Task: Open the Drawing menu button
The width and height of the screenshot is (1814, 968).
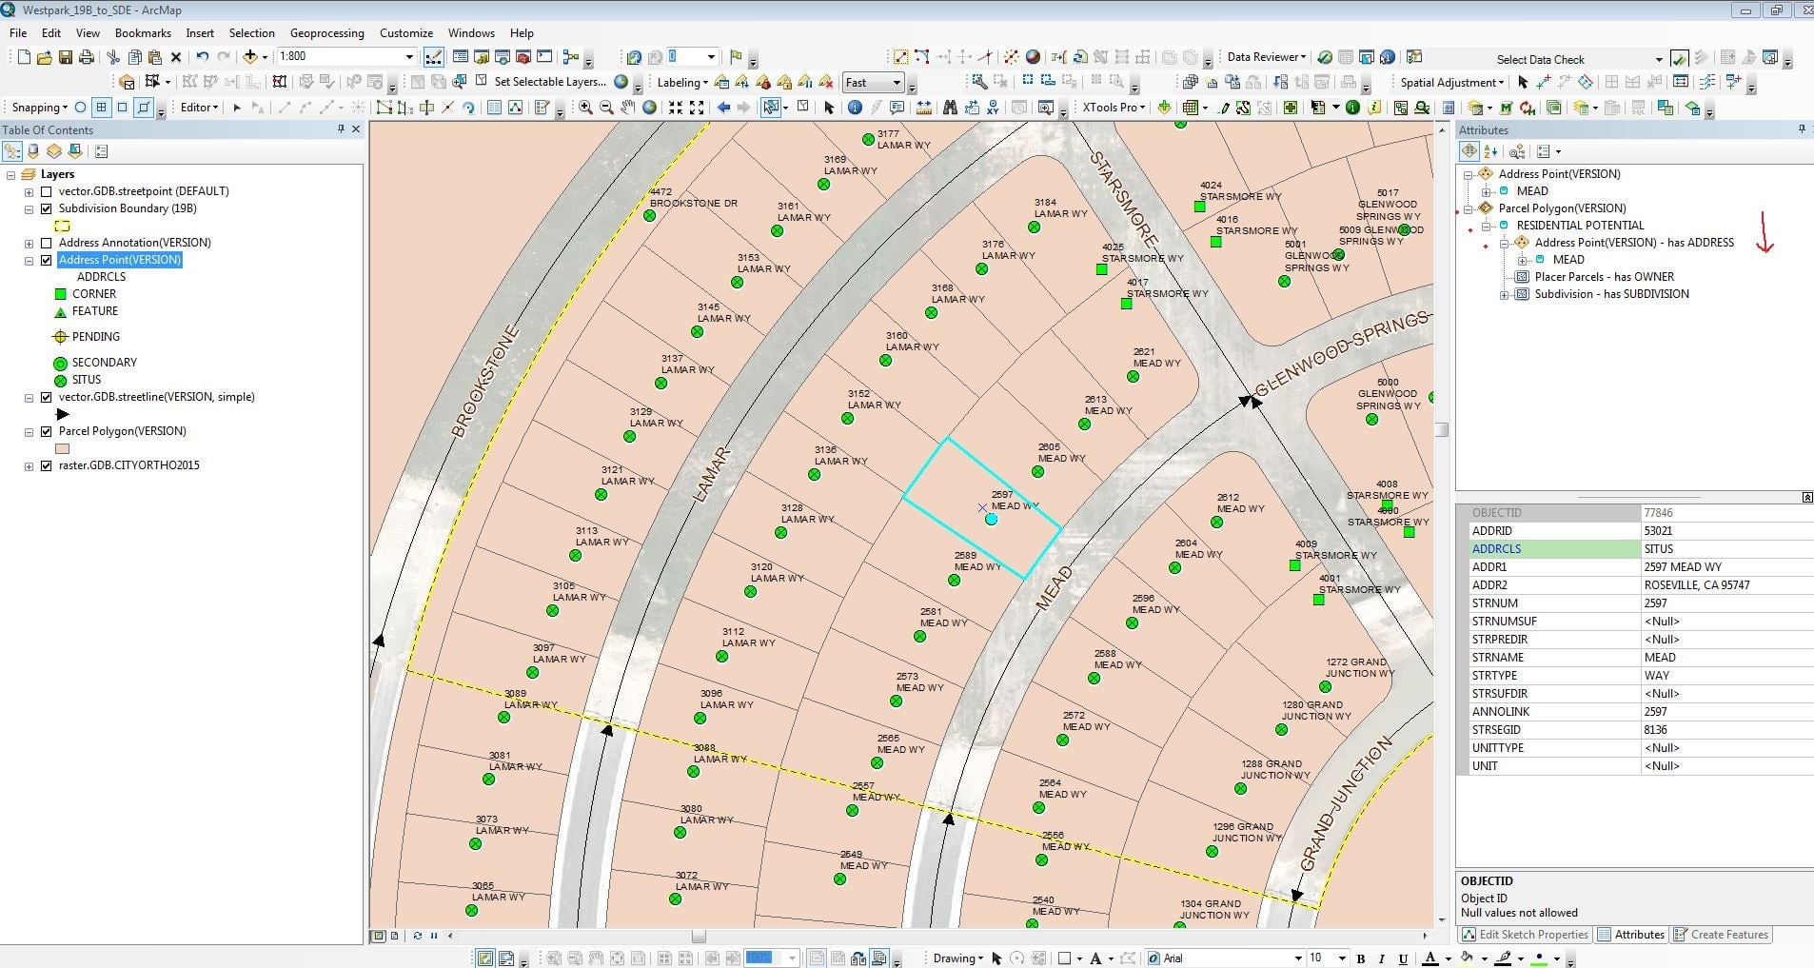Action: (958, 958)
